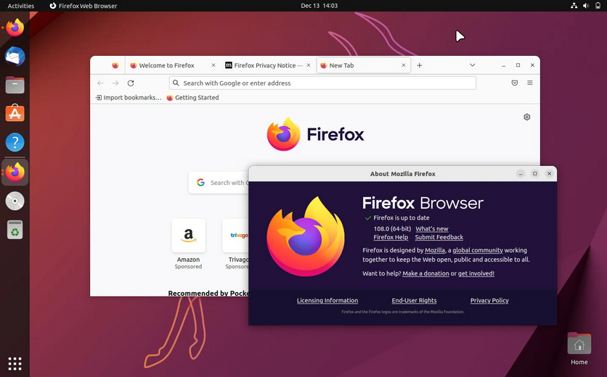Image resolution: width=607 pixels, height=377 pixels.
Task: Click the Google search box on new tab
Action: 219,183
